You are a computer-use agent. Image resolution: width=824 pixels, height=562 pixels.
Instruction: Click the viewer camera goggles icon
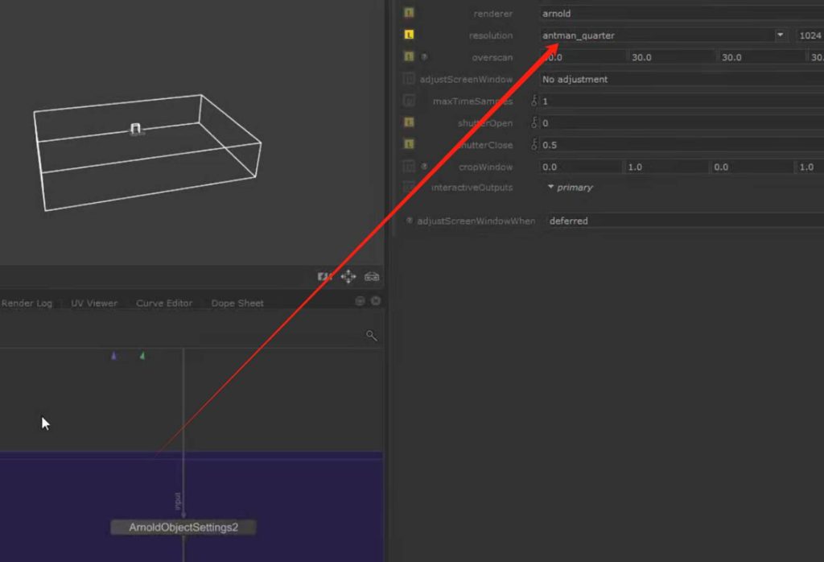click(372, 277)
